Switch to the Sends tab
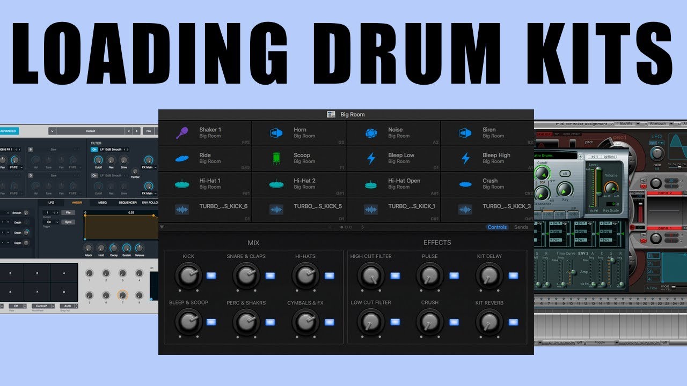The height and width of the screenshot is (386, 687). tap(521, 227)
